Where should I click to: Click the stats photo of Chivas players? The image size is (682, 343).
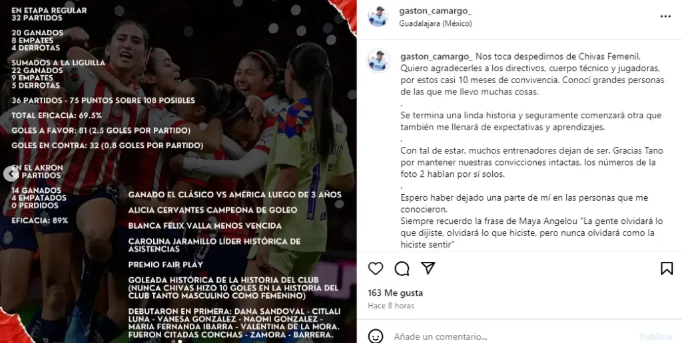pyautogui.click(x=178, y=171)
